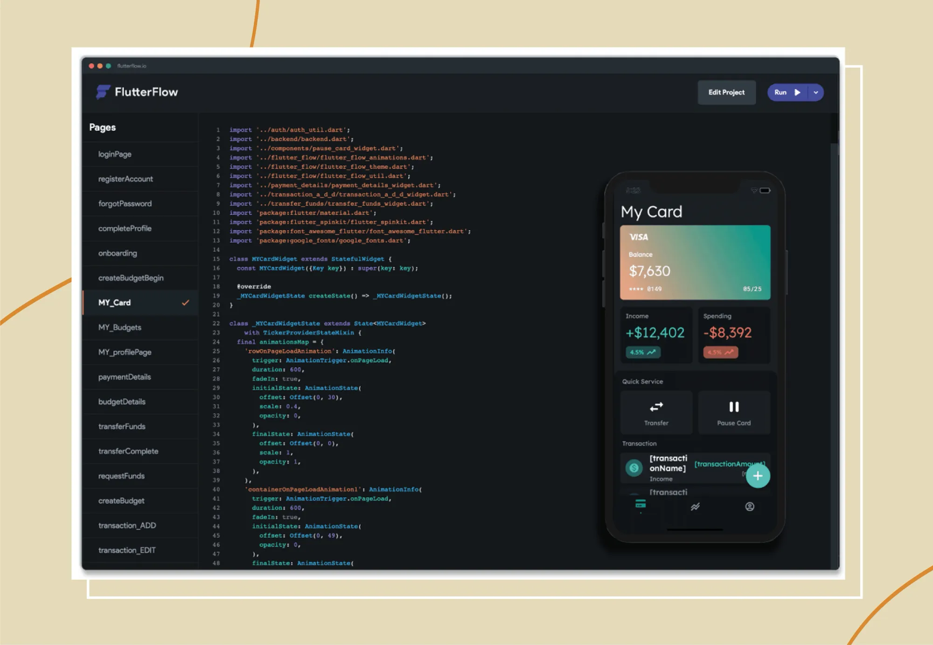Open the Run dropdown arrow
This screenshot has width=933, height=645.
(x=816, y=92)
